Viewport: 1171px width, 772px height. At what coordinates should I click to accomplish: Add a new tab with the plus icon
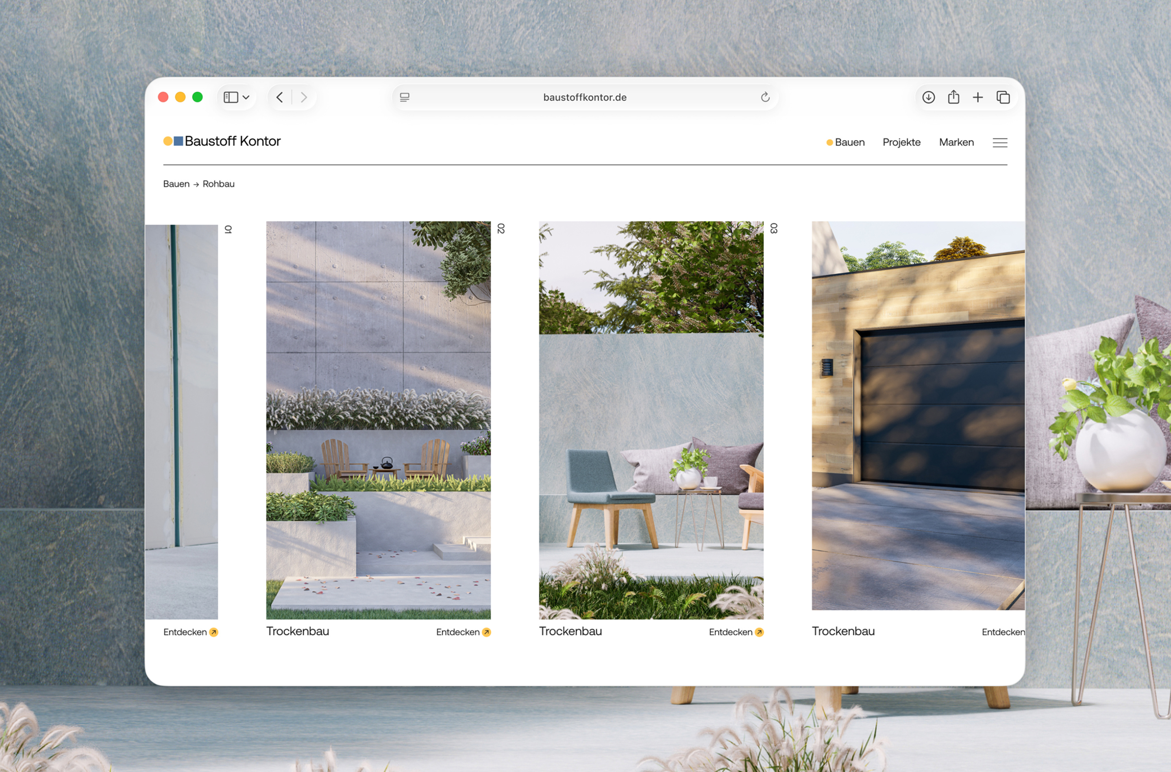978,98
